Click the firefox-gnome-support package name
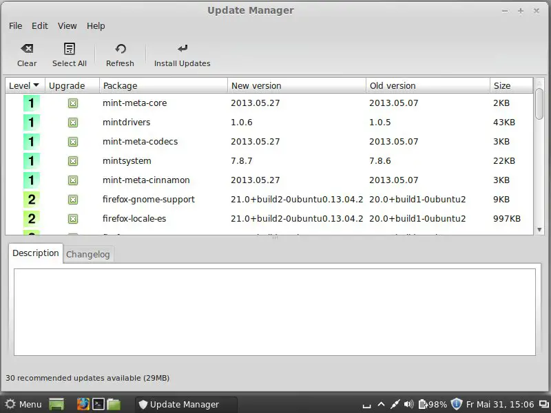The height and width of the screenshot is (413, 551). point(149,200)
